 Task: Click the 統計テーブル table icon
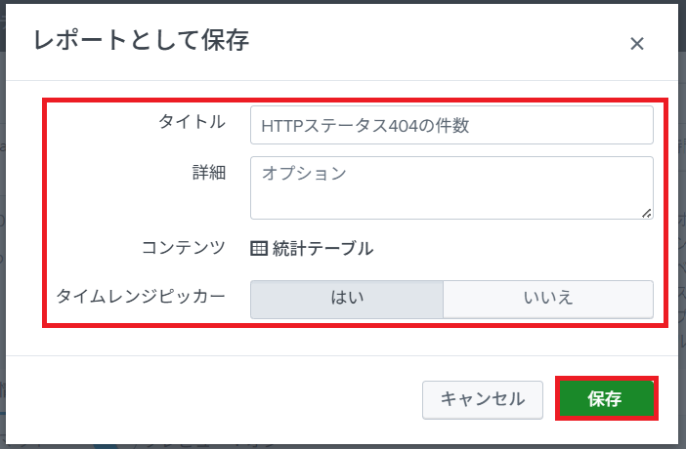259,248
